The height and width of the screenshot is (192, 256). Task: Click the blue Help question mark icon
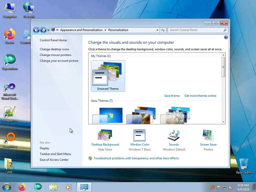[x=226, y=37]
